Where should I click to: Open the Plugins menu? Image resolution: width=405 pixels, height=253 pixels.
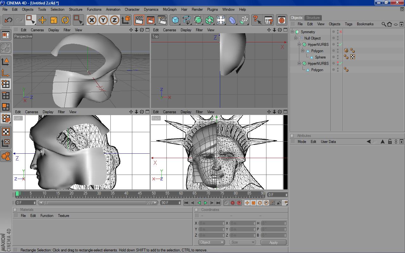pos(212,9)
